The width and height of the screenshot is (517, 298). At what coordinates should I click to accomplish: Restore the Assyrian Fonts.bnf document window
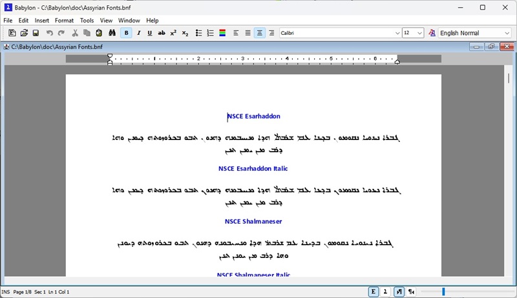click(491, 46)
